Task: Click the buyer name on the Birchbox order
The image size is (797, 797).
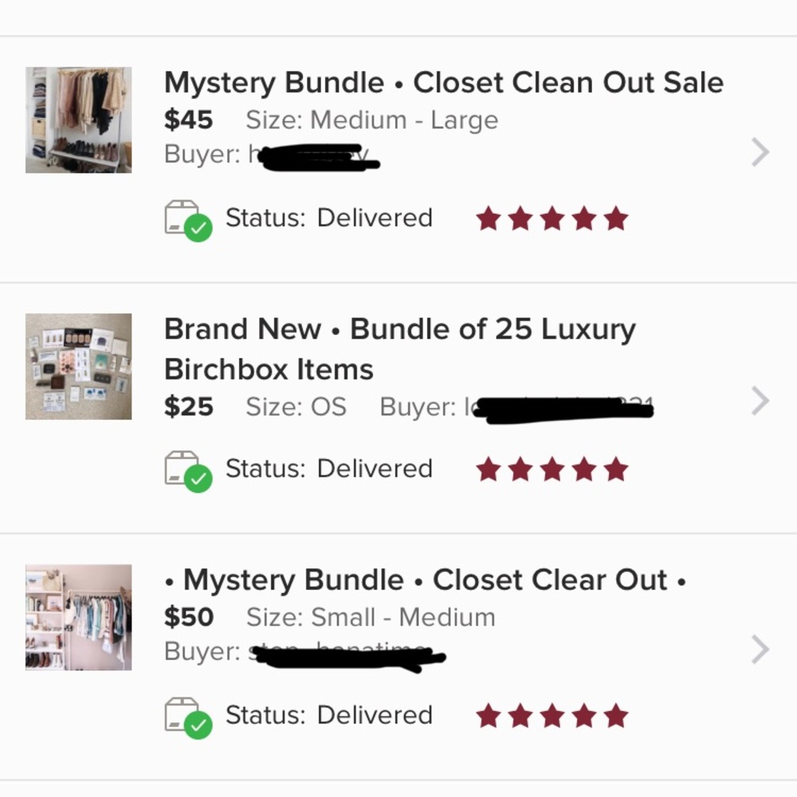Action: (x=558, y=406)
